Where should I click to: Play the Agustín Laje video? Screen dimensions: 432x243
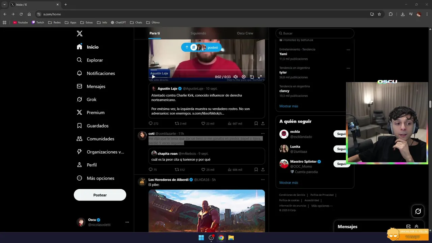pyautogui.click(x=153, y=77)
